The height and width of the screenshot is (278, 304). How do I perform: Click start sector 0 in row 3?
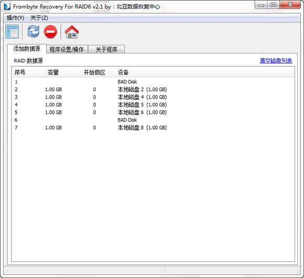[x=94, y=97]
